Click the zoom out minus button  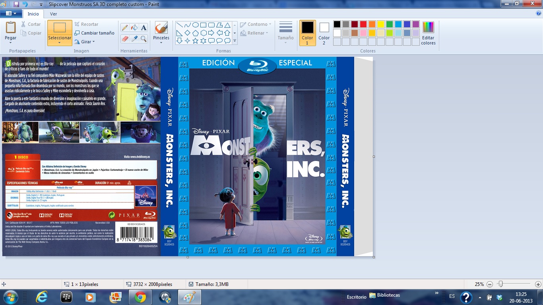pyautogui.click(x=490, y=284)
